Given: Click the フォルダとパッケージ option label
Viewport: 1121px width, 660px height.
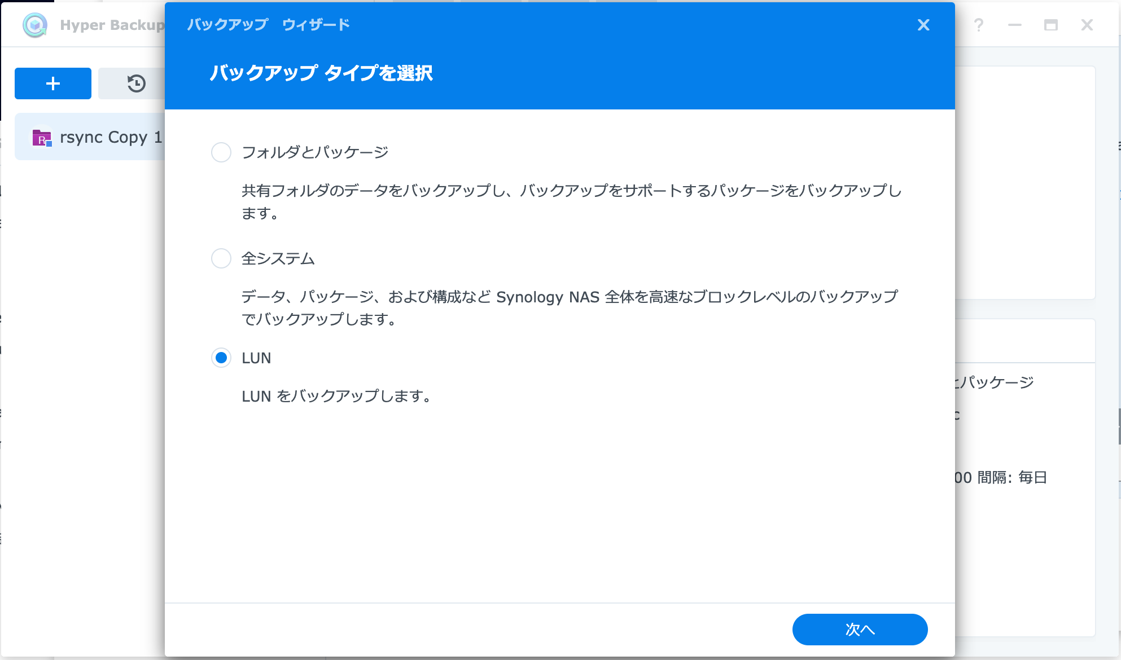Looking at the screenshot, I should tap(315, 152).
